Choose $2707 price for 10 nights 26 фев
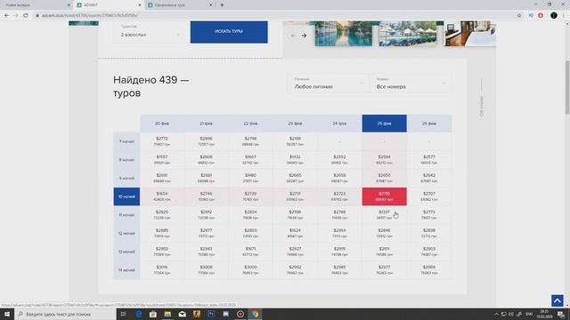Viewport: 570px width, 320px height. tap(429, 196)
